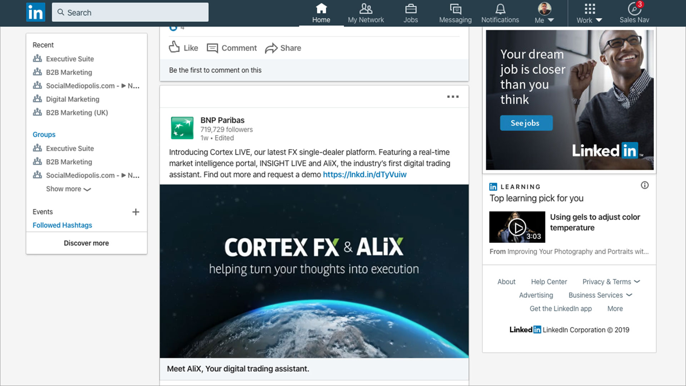Expand Work dropdown menu

click(590, 13)
